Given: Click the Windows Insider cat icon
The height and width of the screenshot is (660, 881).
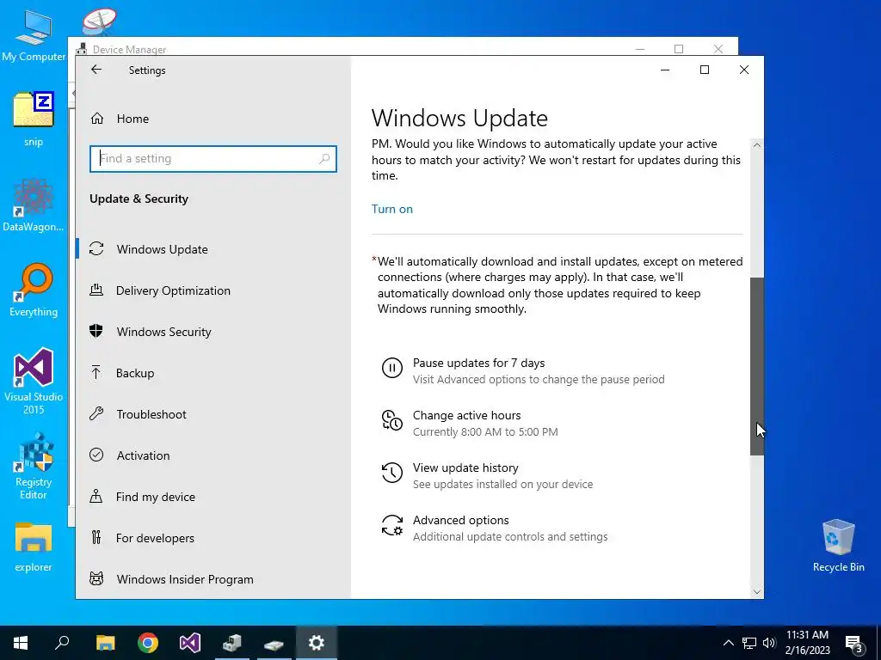Looking at the screenshot, I should point(96,578).
